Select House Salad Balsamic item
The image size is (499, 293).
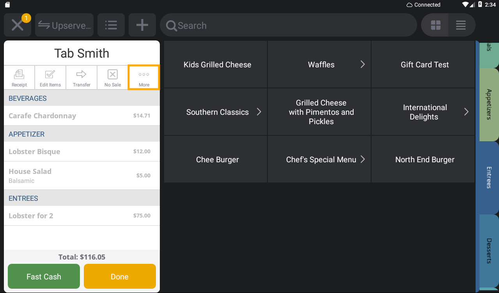pos(82,175)
